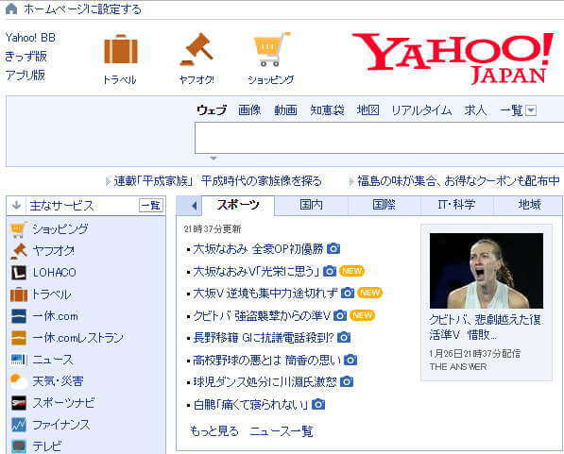Open the LOHACO text link in services
Screen dimensions: 564x454
point(54,273)
